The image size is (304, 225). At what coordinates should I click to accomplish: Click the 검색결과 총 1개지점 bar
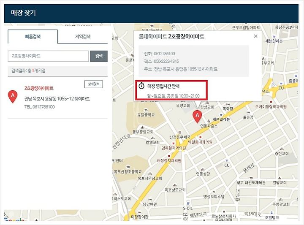point(57,70)
